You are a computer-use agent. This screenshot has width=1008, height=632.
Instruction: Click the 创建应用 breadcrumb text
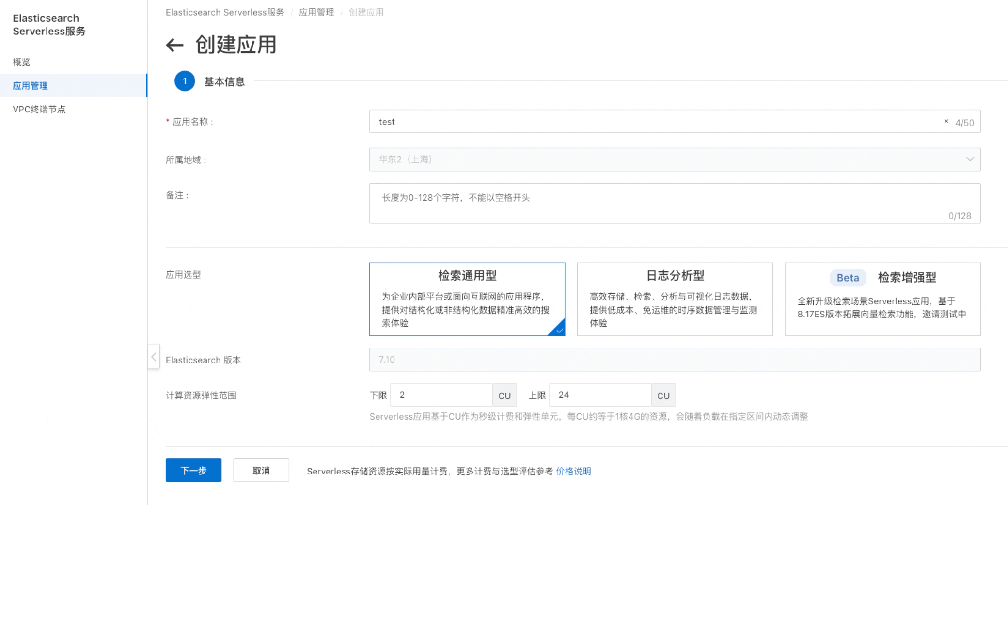366,12
